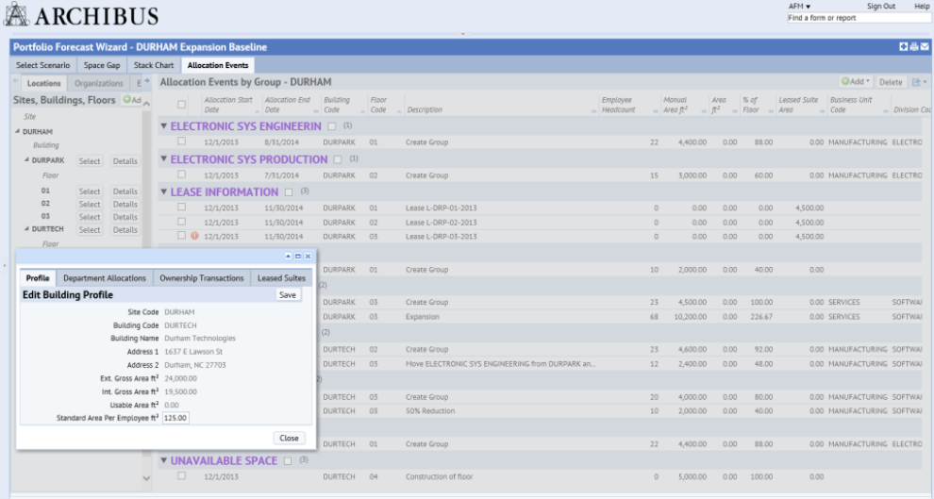The image size is (934, 499).
Task: Collapse the DURPARK building tree node
Action: (x=26, y=159)
